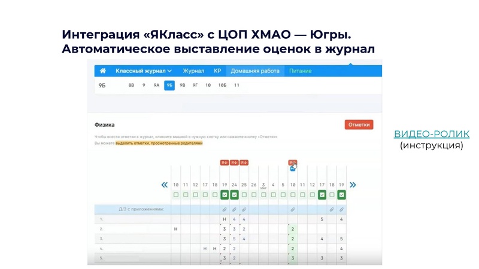Screen dimensions: 479x269
Task: Uncheck the checkbox under date 24
Action: coord(234,195)
